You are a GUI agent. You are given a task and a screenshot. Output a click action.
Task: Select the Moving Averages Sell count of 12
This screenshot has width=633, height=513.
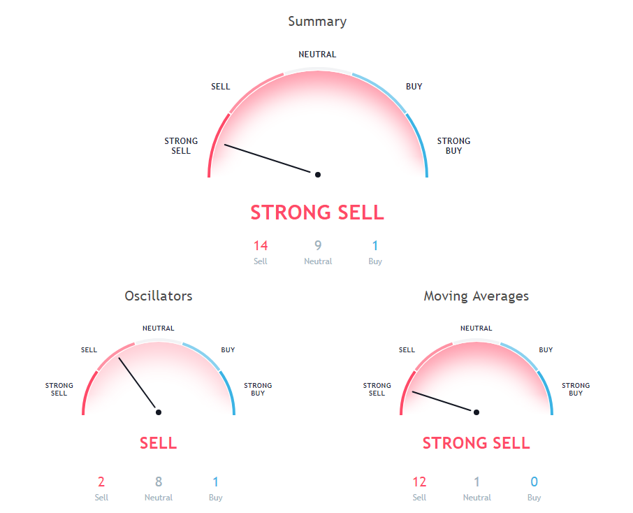419,482
